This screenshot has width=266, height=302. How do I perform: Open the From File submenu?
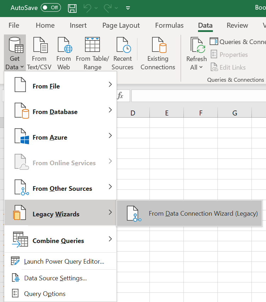[x=61, y=85]
